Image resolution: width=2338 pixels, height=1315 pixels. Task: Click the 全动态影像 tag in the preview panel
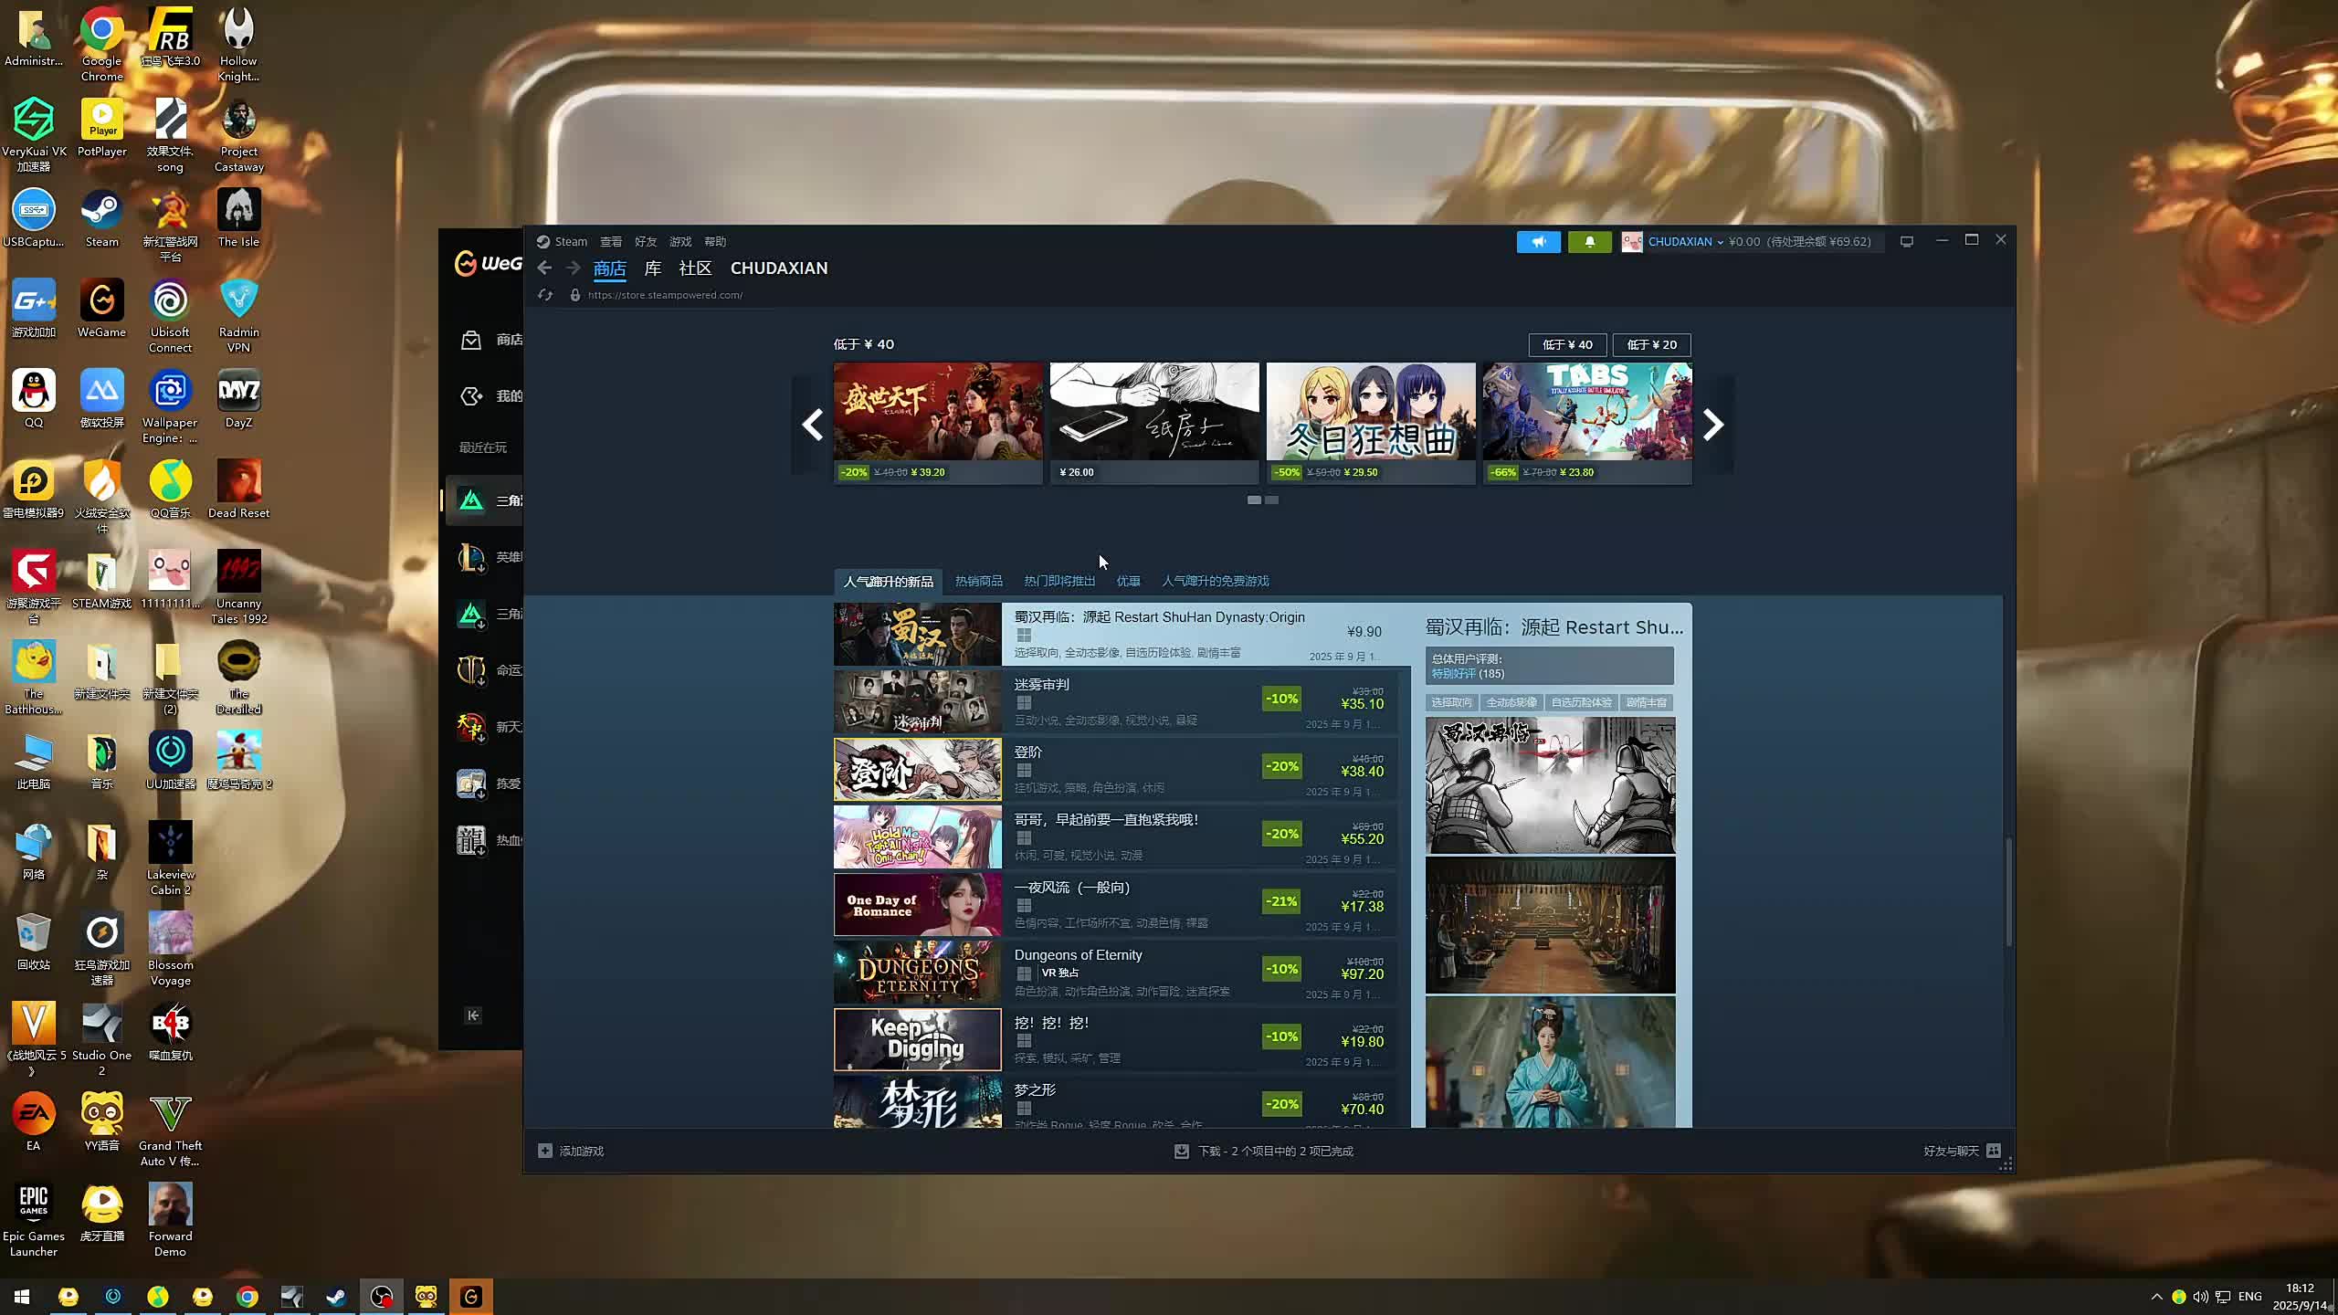1511,702
